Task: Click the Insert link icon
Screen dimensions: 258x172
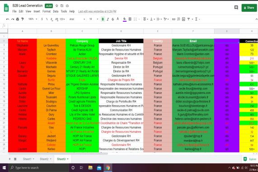Action: coord(174,19)
